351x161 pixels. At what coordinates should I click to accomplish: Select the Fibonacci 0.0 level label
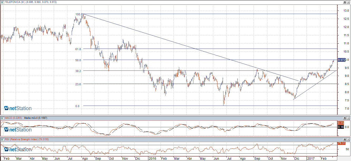pyautogui.click(x=77, y=106)
